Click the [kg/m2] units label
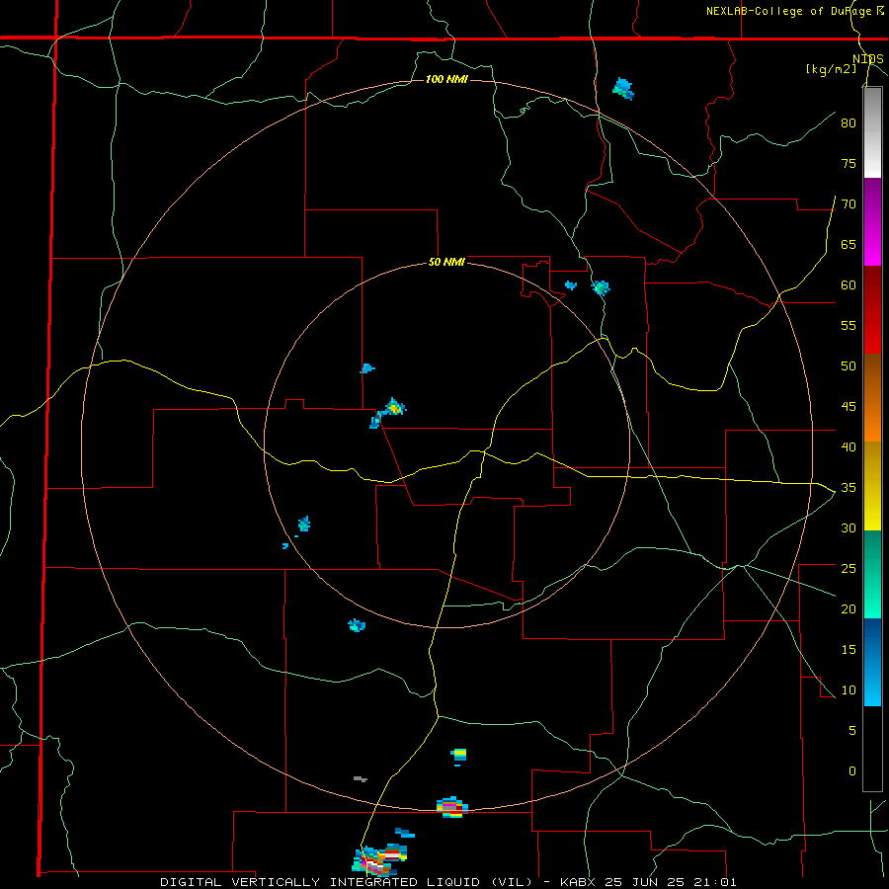Screen dimensions: 889x889 coord(831,69)
